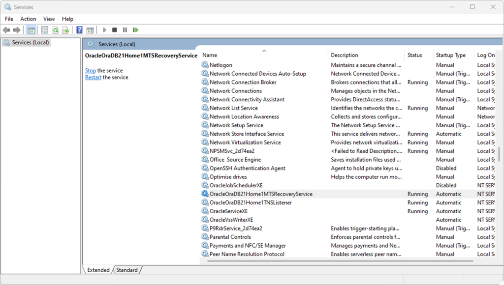Click the Export List toolbar icon
Viewport: 504px width, 285px height.
click(65, 30)
